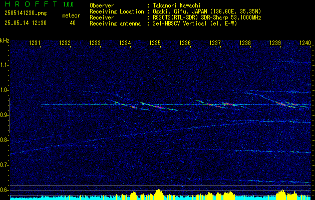Click the 'Receiver' field label
Viewport: 315px width, 200px height.
[x=102, y=17]
